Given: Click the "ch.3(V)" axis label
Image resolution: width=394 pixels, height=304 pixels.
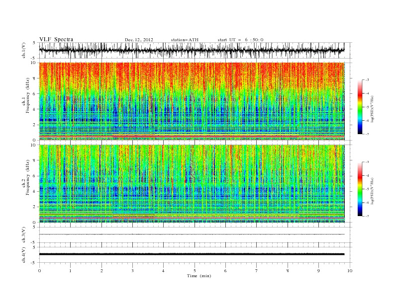Looking at the screenshot, I should (24, 235).
